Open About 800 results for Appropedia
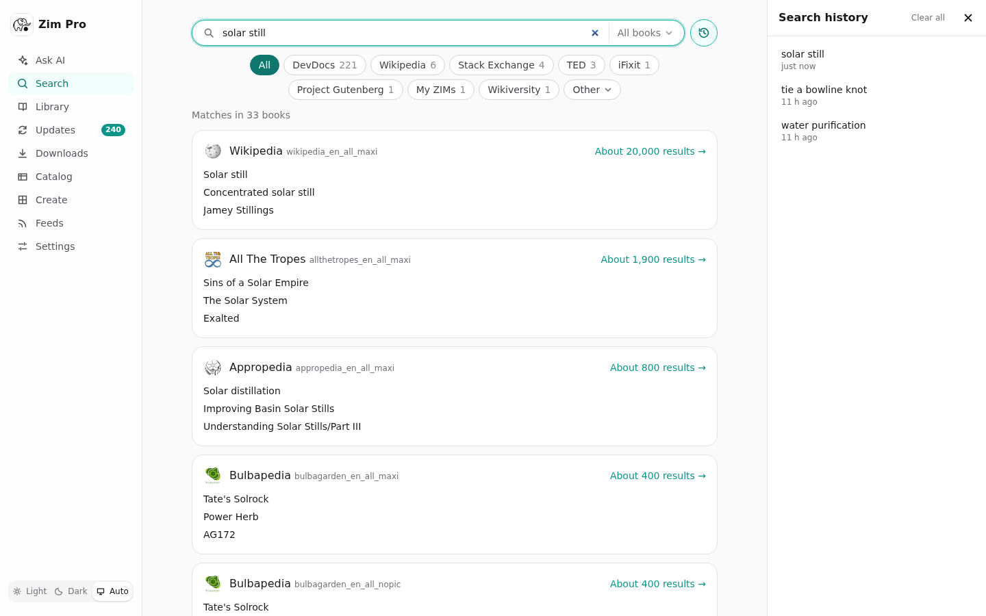The width and height of the screenshot is (986, 616). (658, 368)
